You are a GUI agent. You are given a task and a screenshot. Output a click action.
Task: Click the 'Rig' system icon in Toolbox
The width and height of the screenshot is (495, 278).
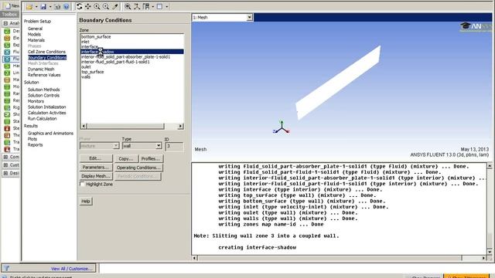tap(7, 107)
